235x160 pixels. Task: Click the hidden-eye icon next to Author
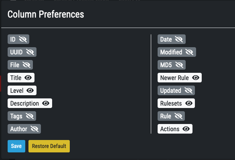click(x=34, y=129)
